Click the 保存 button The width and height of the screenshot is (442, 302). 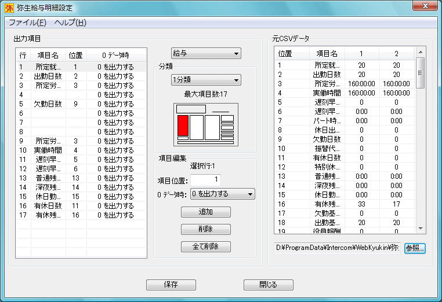pyautogui.click(x=171, y=285)
